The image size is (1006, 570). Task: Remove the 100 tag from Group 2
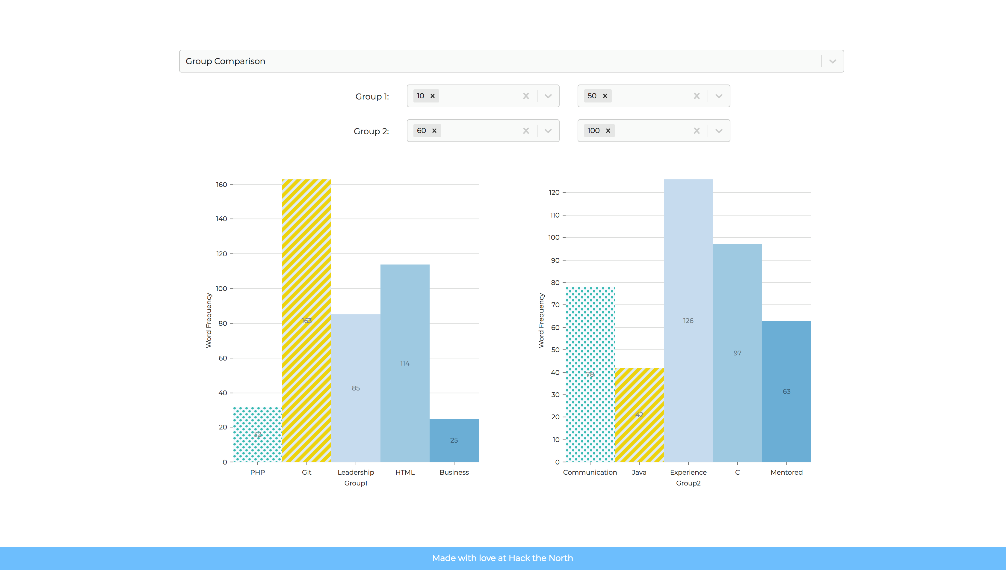point(608,131)
